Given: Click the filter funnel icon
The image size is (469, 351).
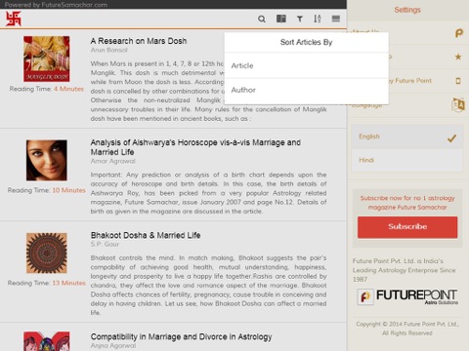Looking at the screenshot, I should (300, 19).
